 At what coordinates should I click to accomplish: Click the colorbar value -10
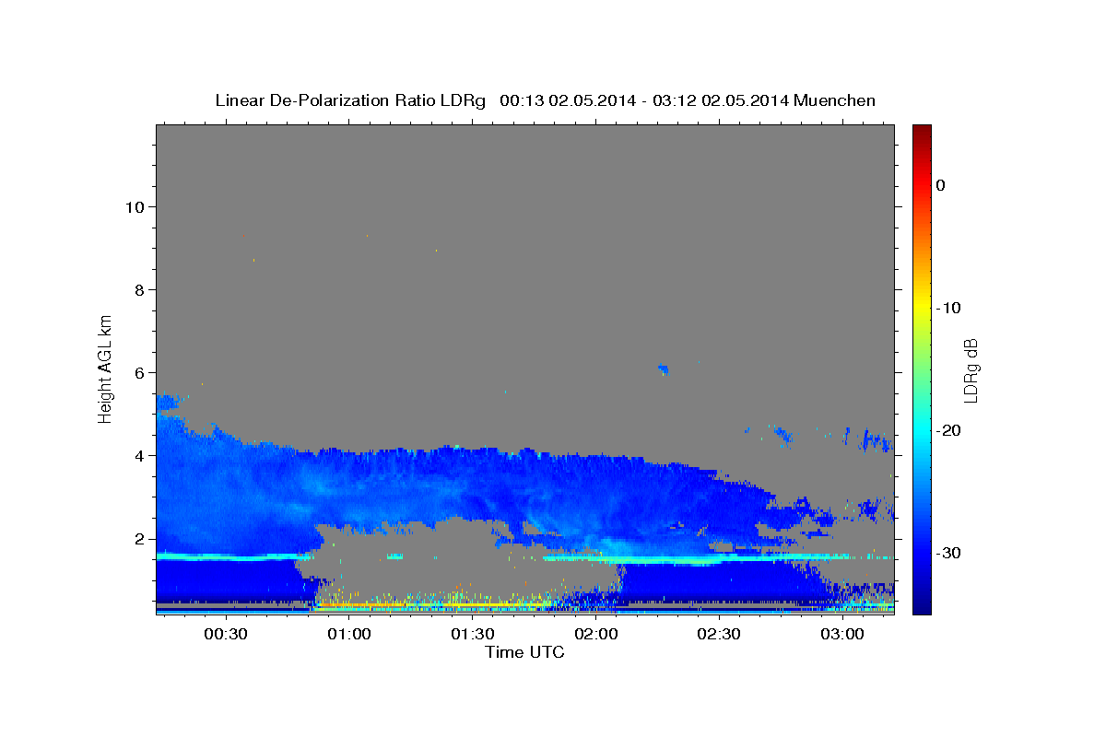(x=949, y=308)
